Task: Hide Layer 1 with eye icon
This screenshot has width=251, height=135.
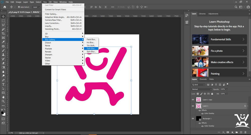Action: coord(193,106)
